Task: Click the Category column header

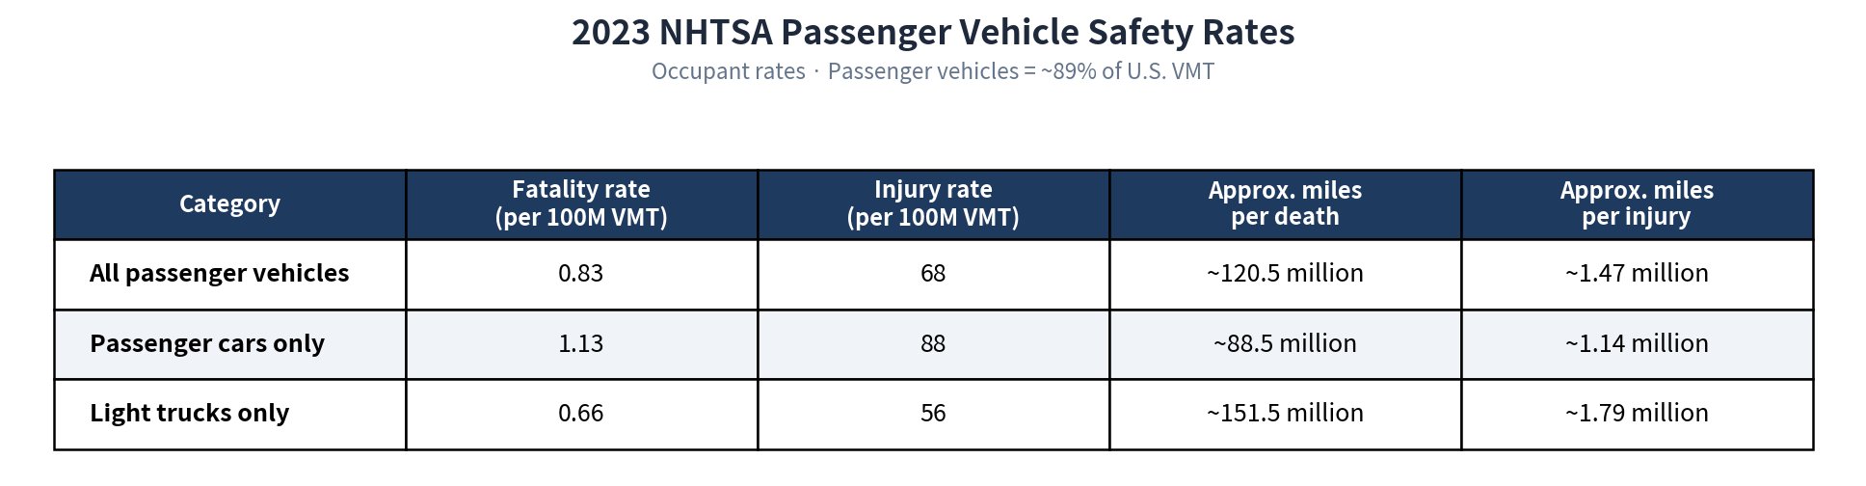Action: [x=229, y=204]
